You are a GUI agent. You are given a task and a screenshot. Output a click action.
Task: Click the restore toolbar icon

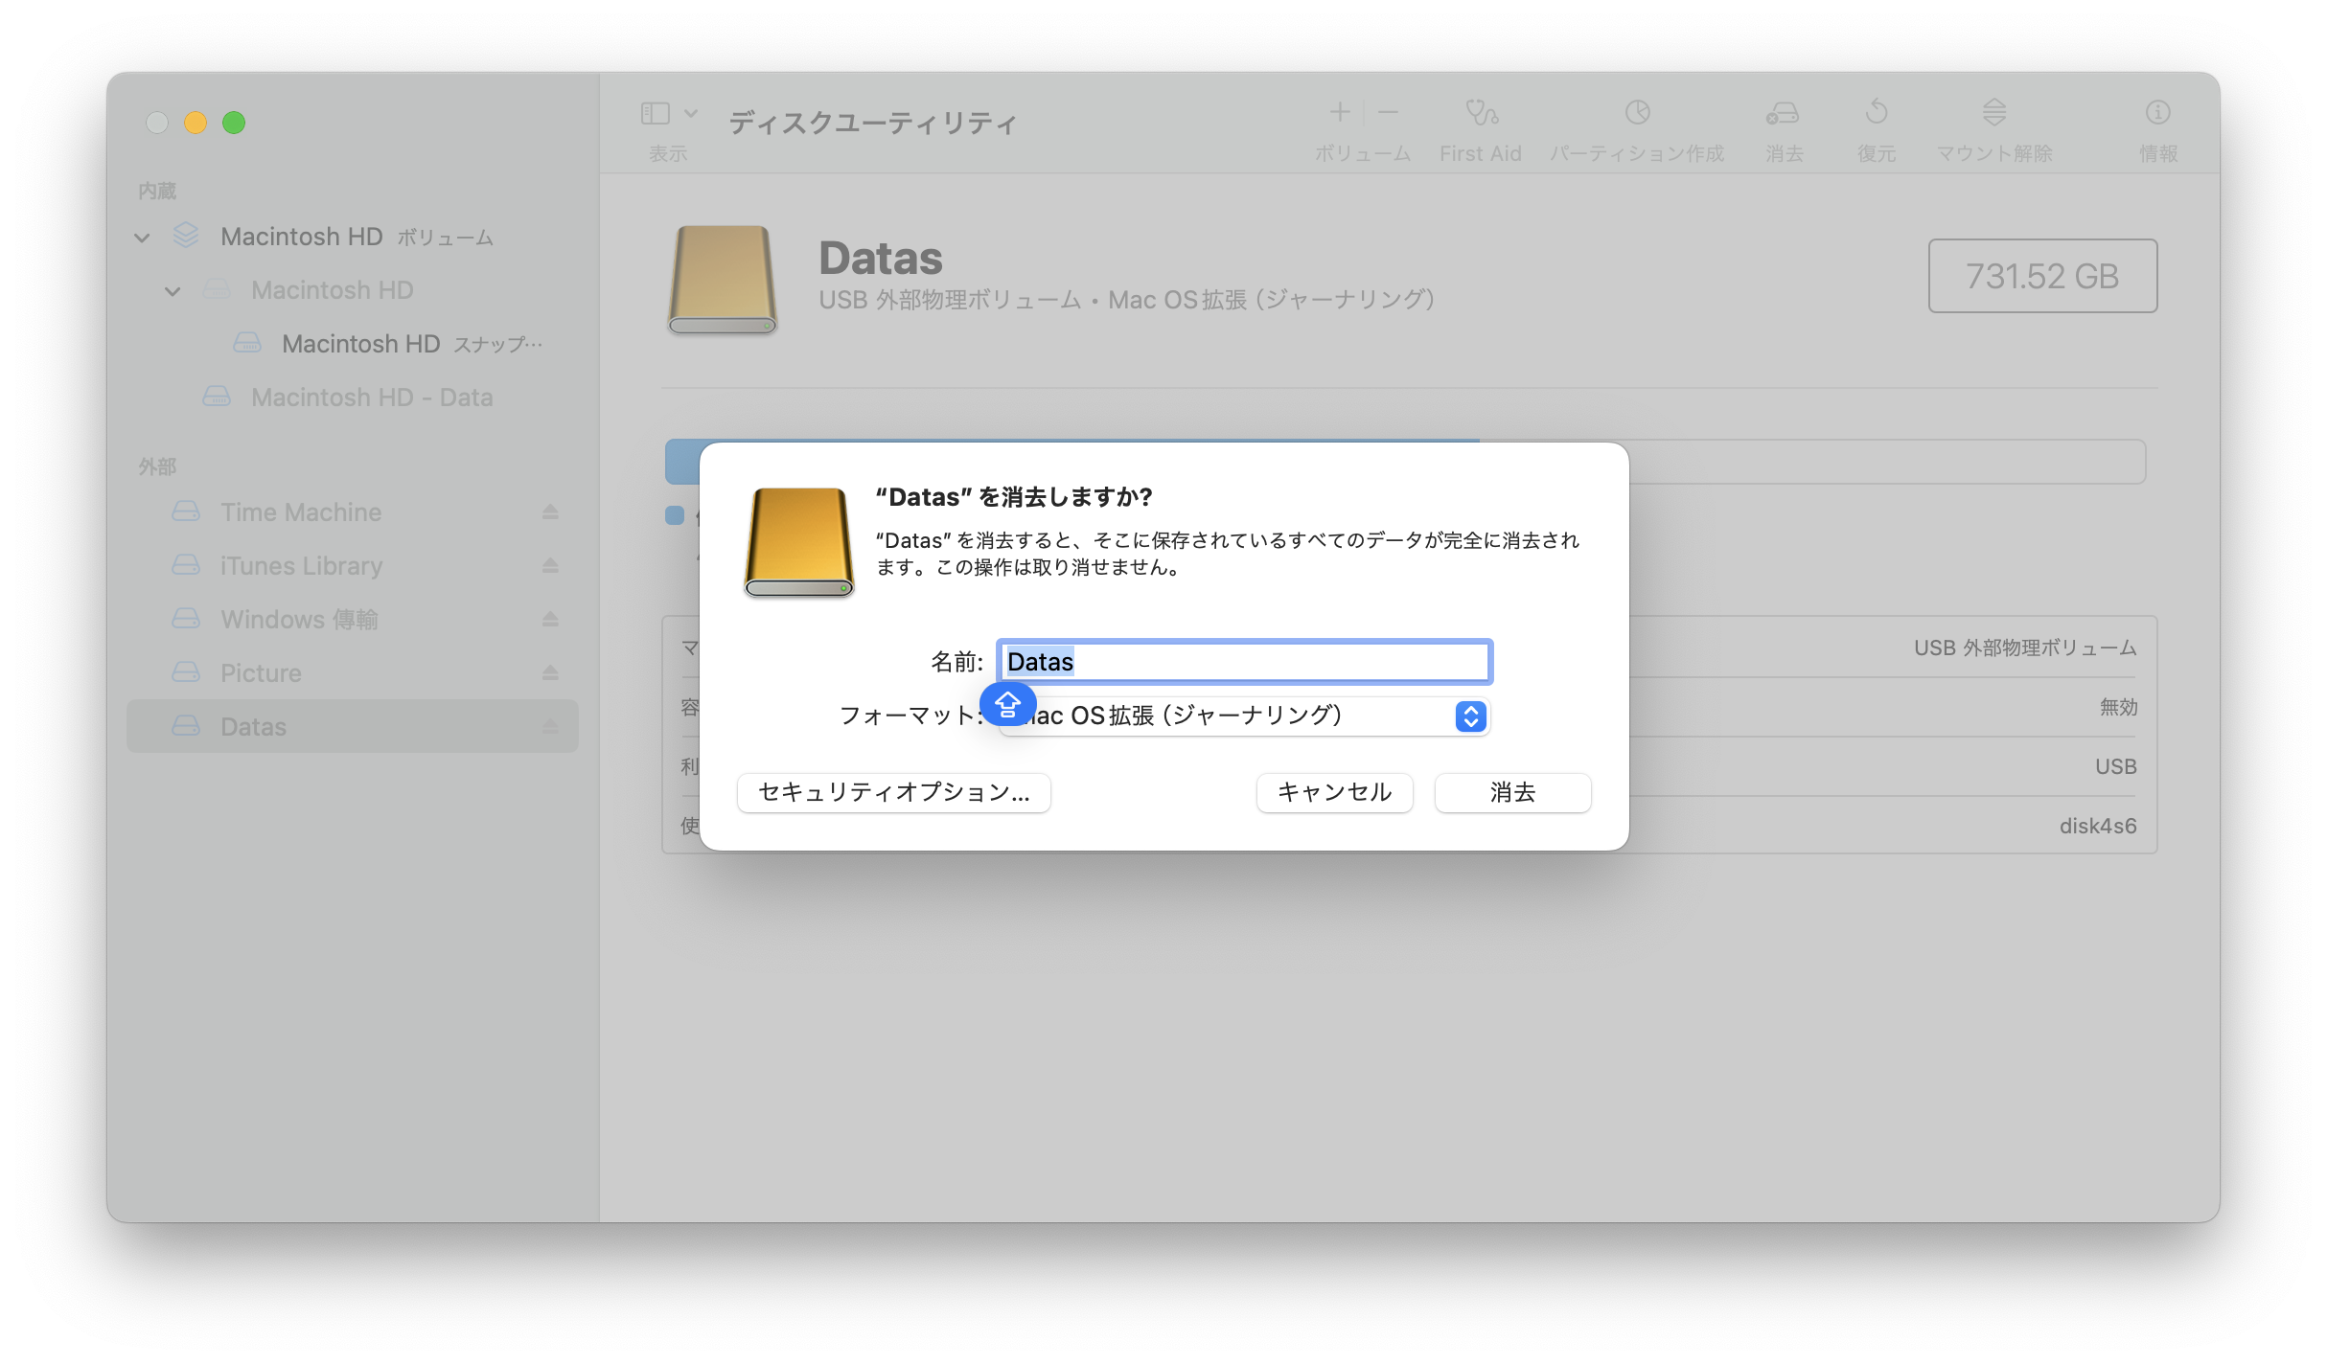pyautogui.click(x=1876, y=112)
